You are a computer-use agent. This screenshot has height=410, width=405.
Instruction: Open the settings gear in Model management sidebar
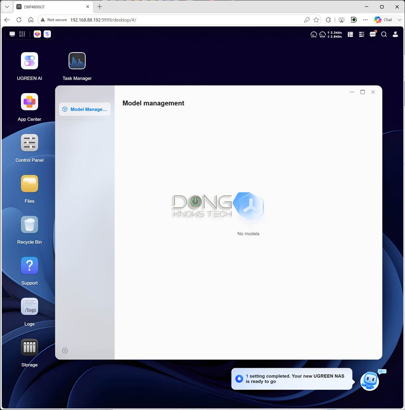pos(65,351)
